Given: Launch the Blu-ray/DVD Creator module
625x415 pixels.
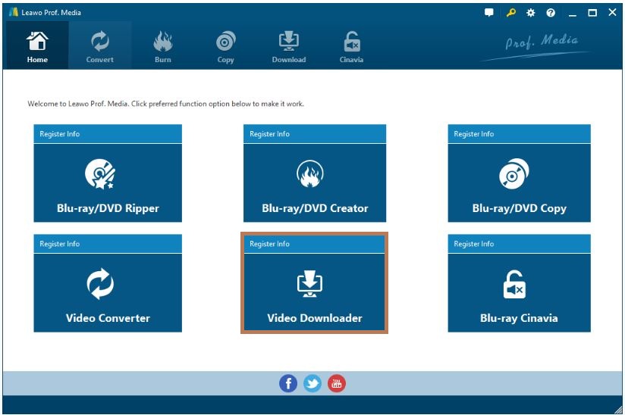Looking at the screenshot, I should pos(315,183).
